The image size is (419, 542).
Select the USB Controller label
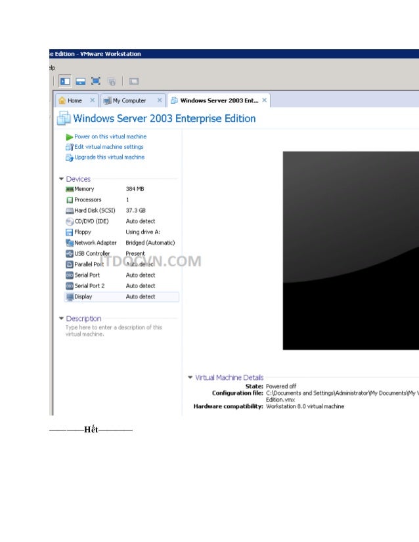[x=92, y=253]
